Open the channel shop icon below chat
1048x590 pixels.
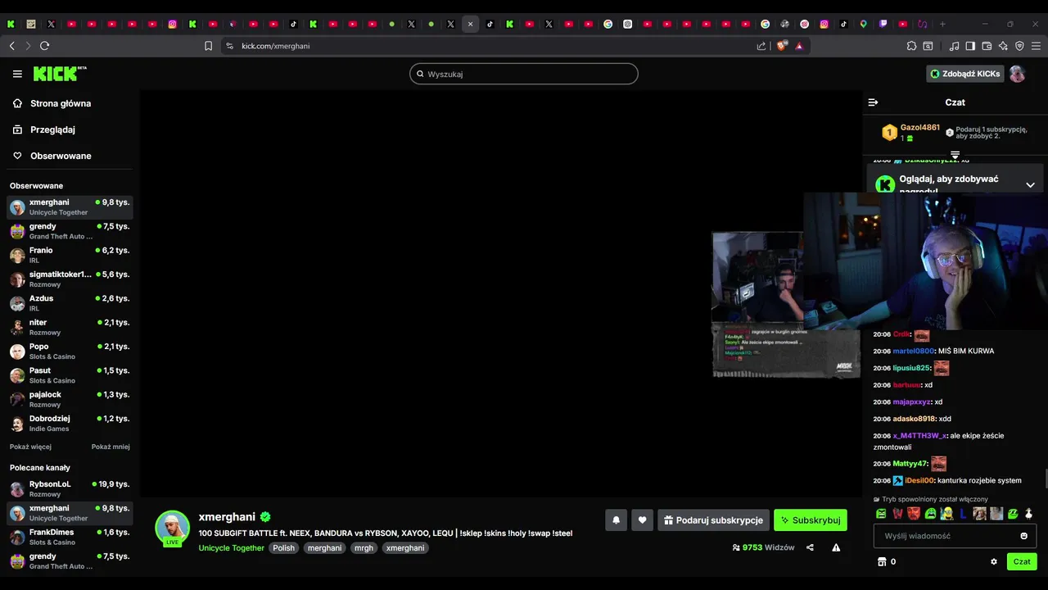(882, 561)
